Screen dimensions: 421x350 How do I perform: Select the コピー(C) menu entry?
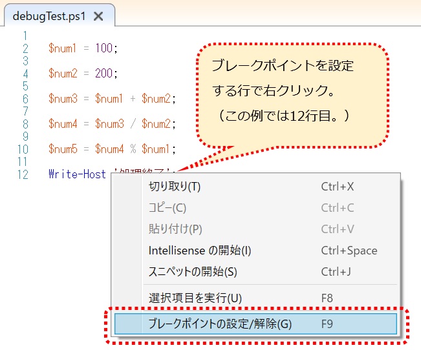pos(167,208)
